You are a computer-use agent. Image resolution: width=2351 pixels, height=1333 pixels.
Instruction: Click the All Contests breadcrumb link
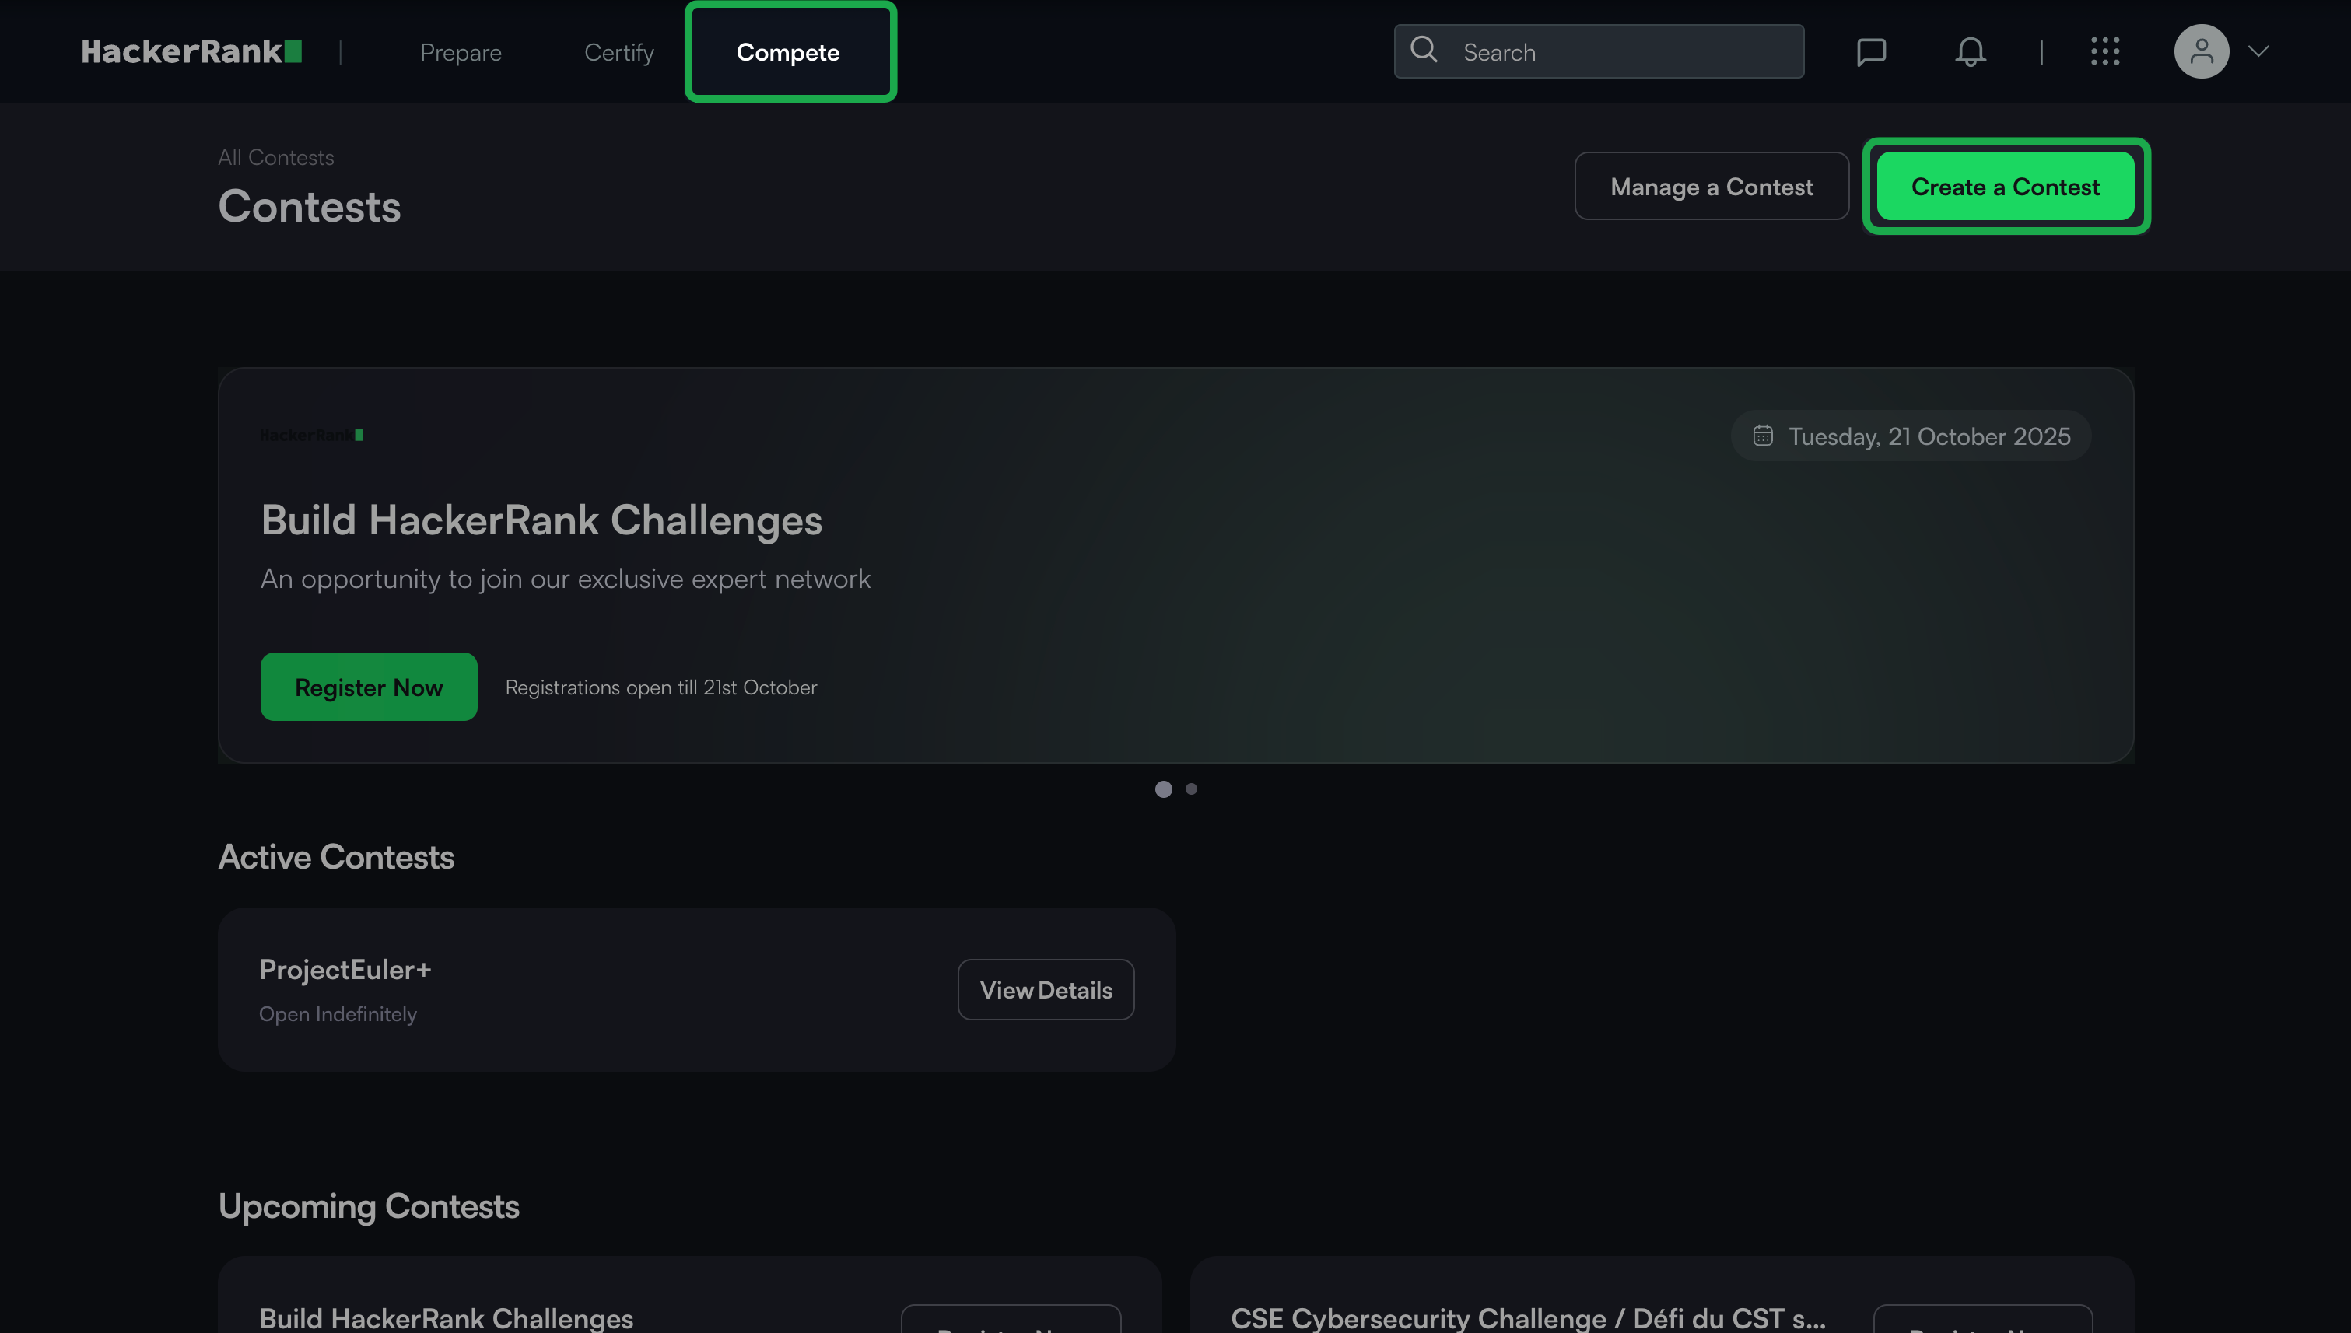point(275,157)
